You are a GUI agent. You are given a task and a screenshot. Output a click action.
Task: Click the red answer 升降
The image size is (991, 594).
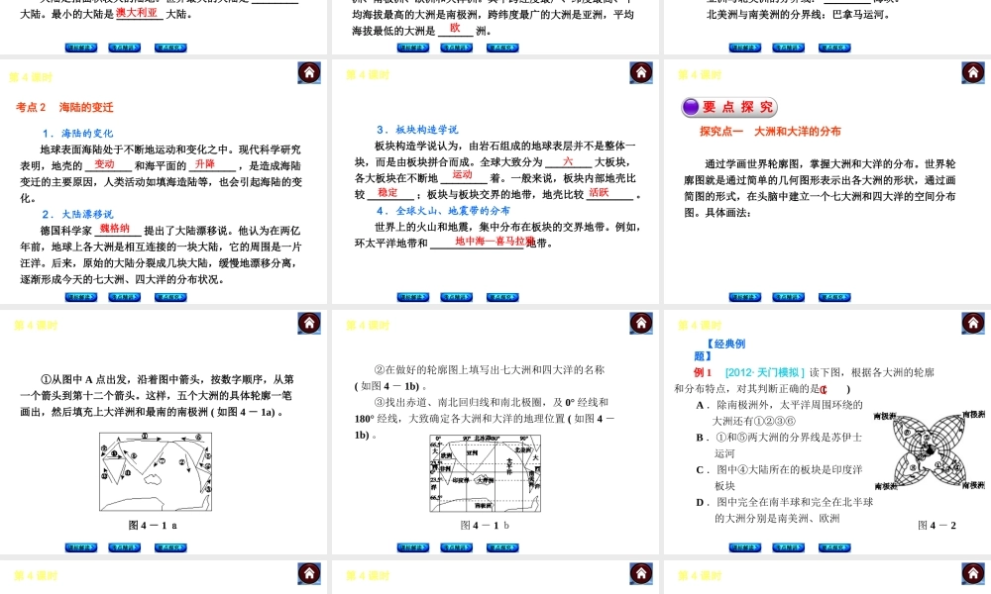pyautogui.click(x=204, y=164)
